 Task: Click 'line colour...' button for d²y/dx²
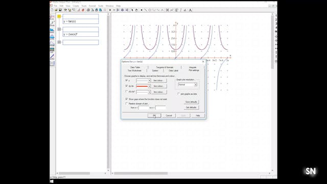tap(159, 92)
